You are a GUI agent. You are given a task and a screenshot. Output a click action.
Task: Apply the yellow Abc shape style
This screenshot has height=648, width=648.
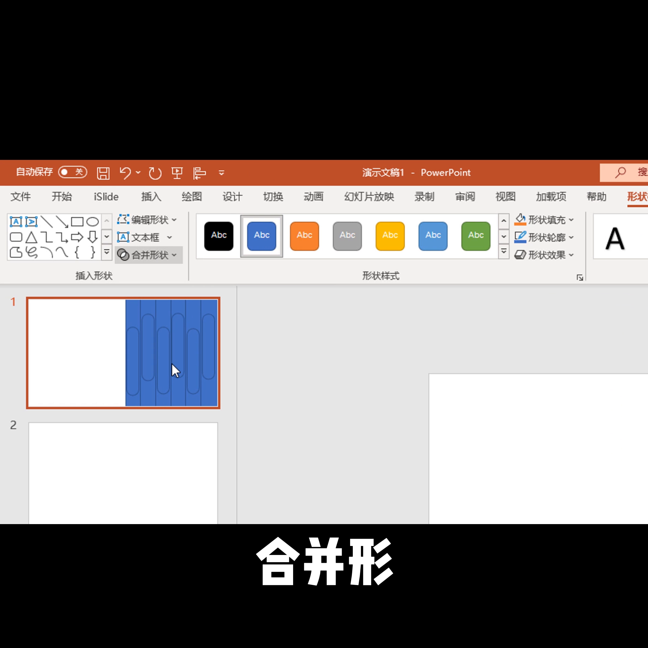tap(390, 236)
